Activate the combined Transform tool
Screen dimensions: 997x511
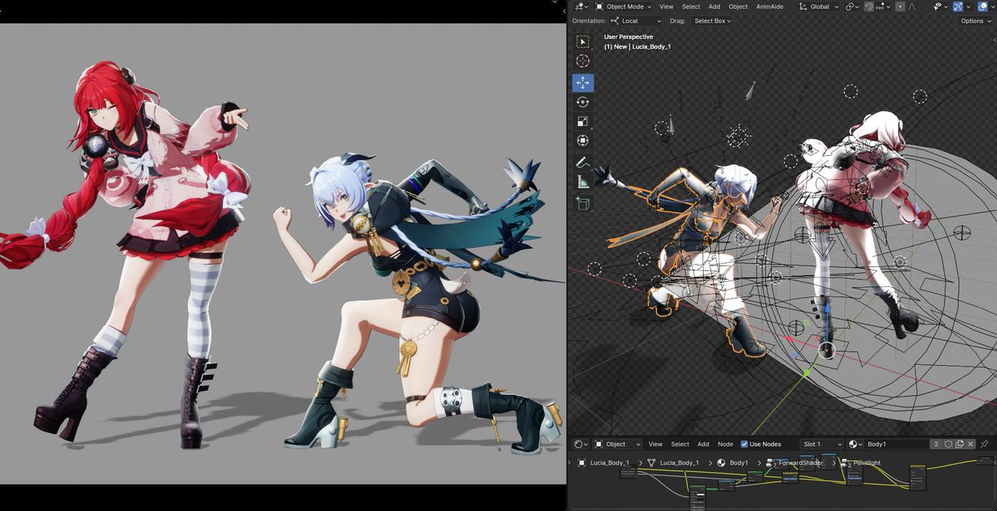(582, 140)
